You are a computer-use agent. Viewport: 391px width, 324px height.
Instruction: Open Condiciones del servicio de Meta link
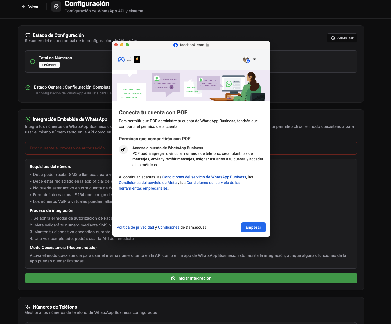[148, 183]
